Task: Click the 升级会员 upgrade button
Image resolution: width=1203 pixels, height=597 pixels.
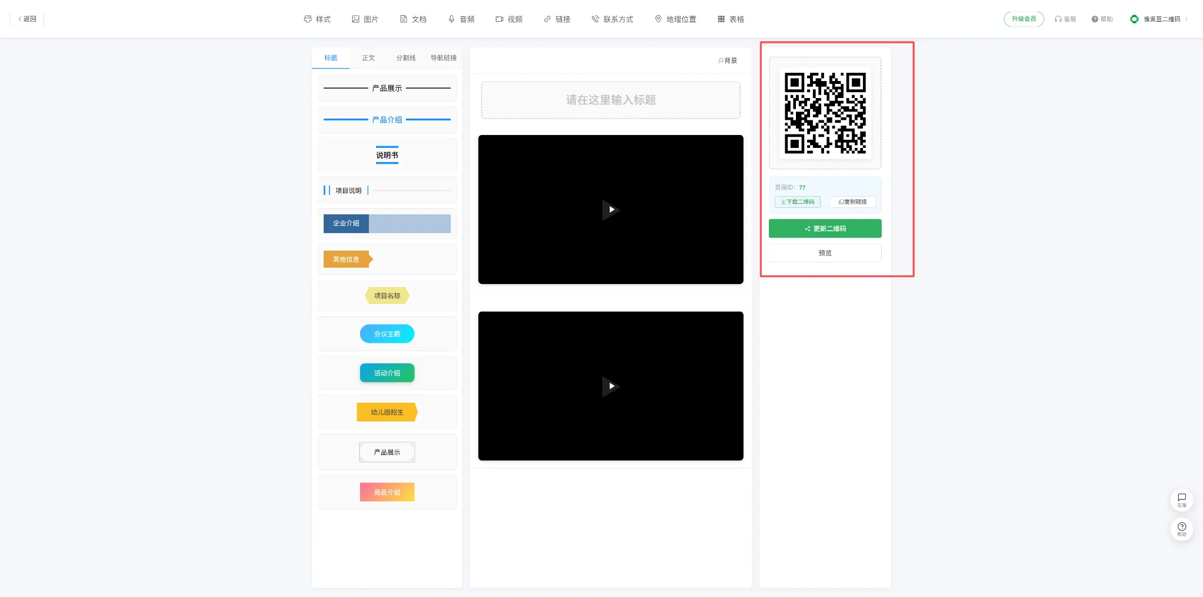Action: [x=1024, y=19]
